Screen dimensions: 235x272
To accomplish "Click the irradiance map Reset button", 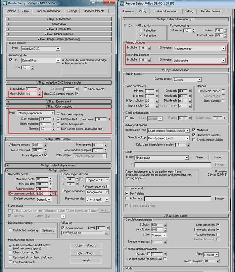I will pos(218,157).
